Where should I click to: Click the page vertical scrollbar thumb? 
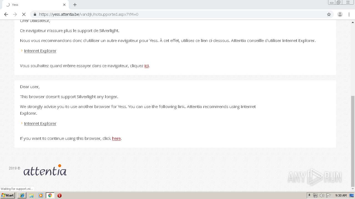click(353, 141)
